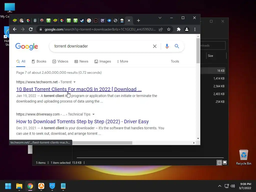Share this page using the address bar share icon
256x192 pixels.
pyautogui.click(x=161, y=29)
